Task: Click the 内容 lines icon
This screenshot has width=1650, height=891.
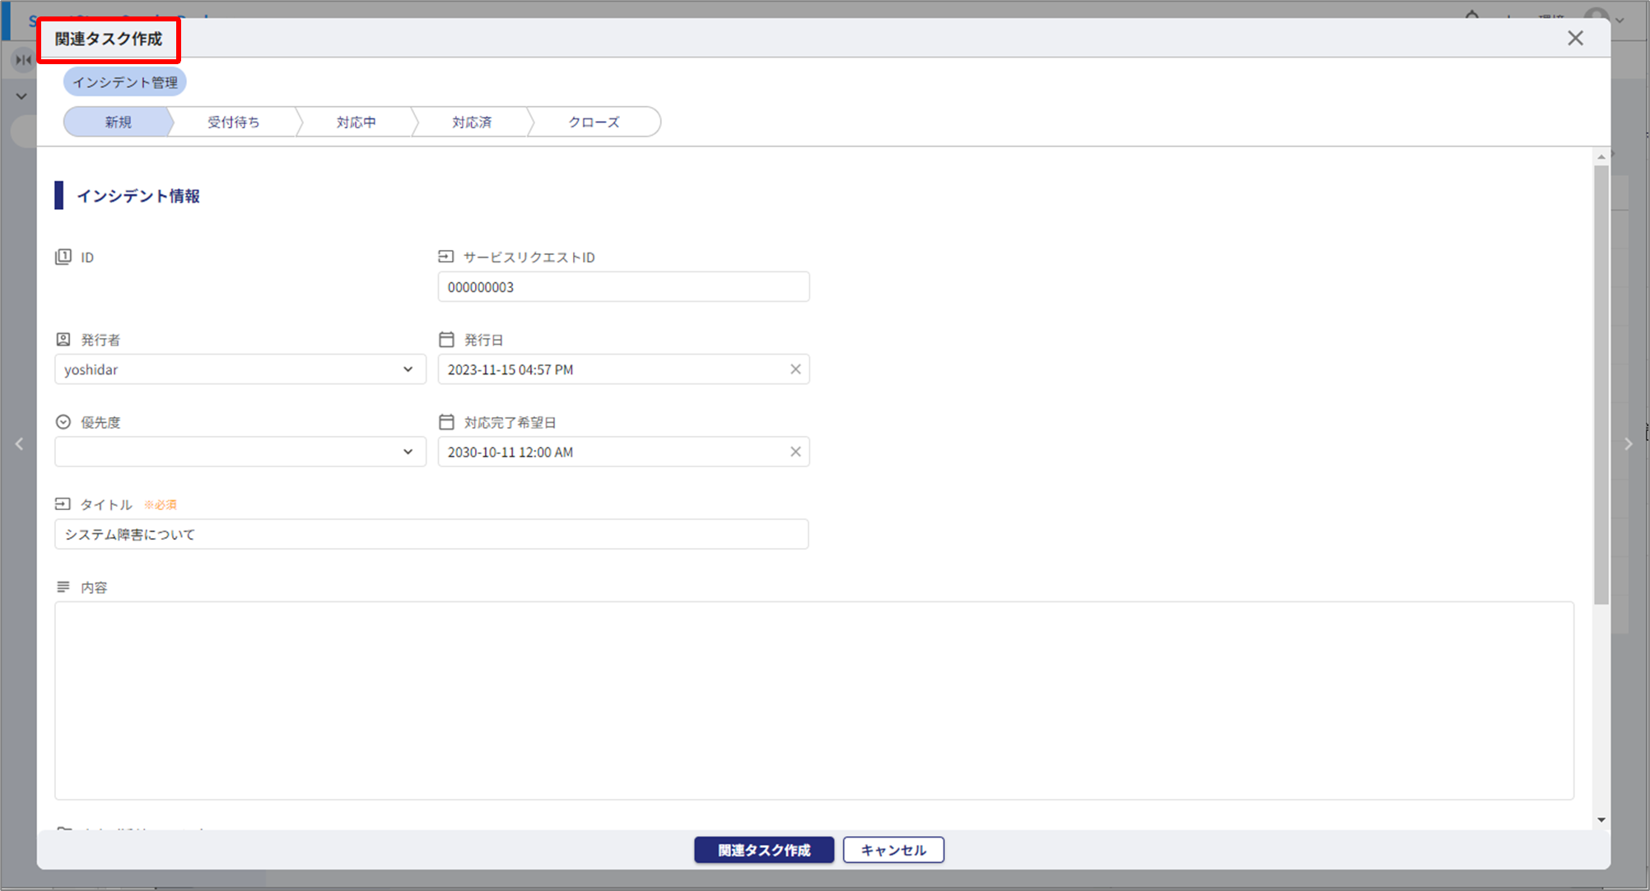Action: [63, 587]
